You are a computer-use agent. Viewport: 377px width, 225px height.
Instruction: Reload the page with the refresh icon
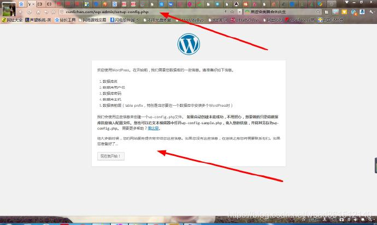tap(29, 12)
